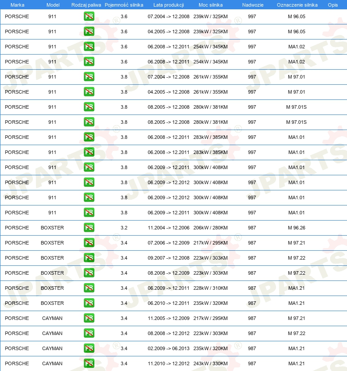Click production dates 08.2008 -> 12.2012
Screen dimensions: 347x371
pyautogui.click(x=169, y=333)
